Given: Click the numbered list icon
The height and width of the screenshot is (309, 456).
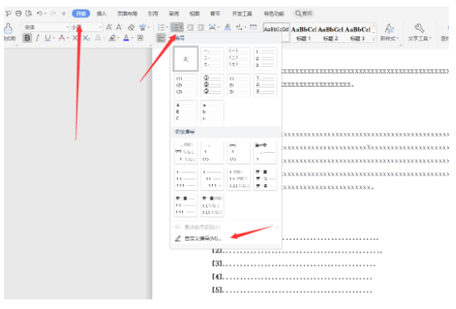Looking at the screenshot, I should [x=175, y=27].
